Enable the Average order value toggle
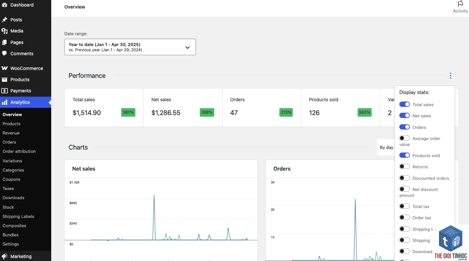Screen dimensions: 469x261 tap(405, 138)
